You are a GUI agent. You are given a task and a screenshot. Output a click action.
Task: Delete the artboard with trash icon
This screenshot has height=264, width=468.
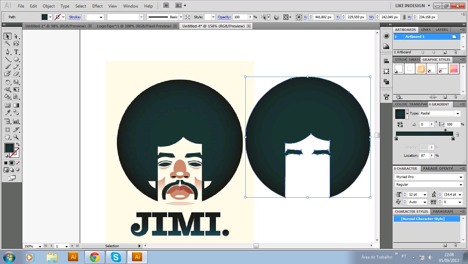455,52
